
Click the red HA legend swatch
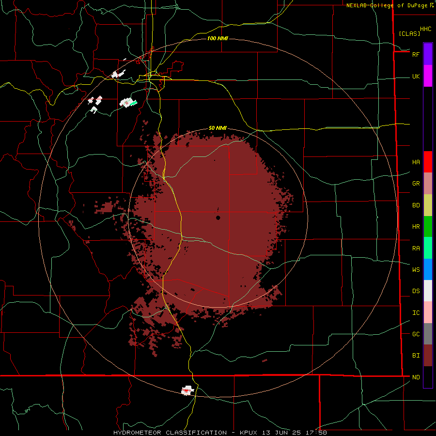point(428,162)
